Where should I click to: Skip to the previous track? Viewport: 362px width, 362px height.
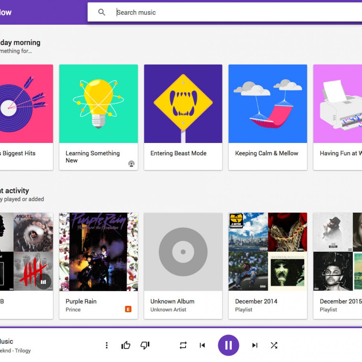coord(202,345)
